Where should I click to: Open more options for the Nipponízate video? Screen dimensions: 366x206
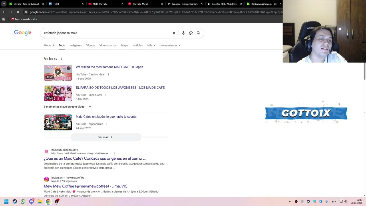(107, 124)
